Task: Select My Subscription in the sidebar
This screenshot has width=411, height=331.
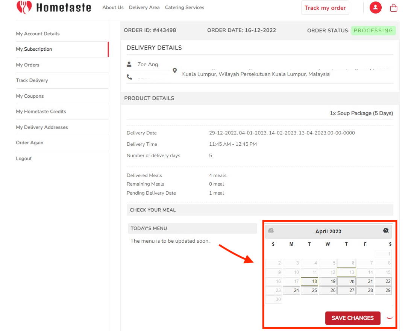Action: click(x=34, y=49)
